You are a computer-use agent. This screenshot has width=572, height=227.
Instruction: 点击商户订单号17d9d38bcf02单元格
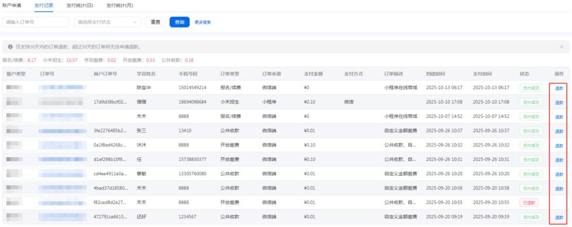click(110, 102)
